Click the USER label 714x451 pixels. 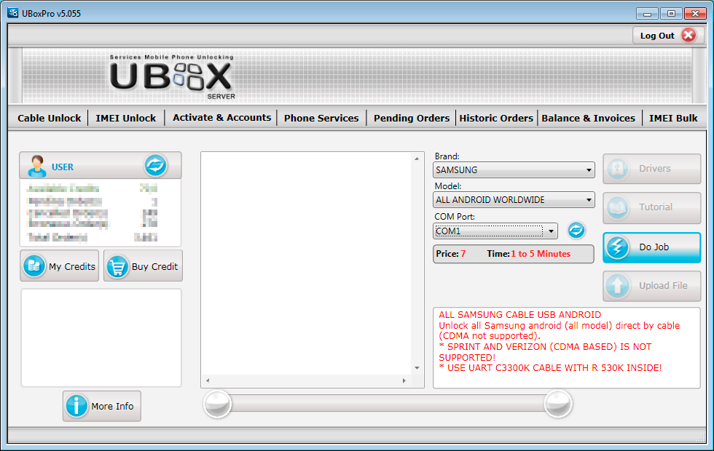click(63, 167)
